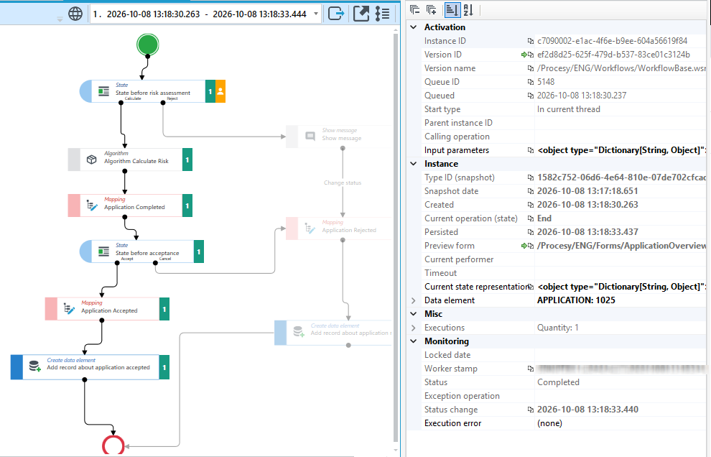Click the Status value "Completed"
Screen dimensions: 711x457
pyautogui.click(x=558, y=382)
